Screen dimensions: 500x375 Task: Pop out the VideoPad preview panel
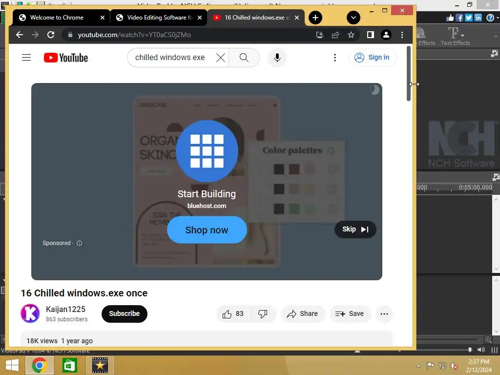point(494,54)
